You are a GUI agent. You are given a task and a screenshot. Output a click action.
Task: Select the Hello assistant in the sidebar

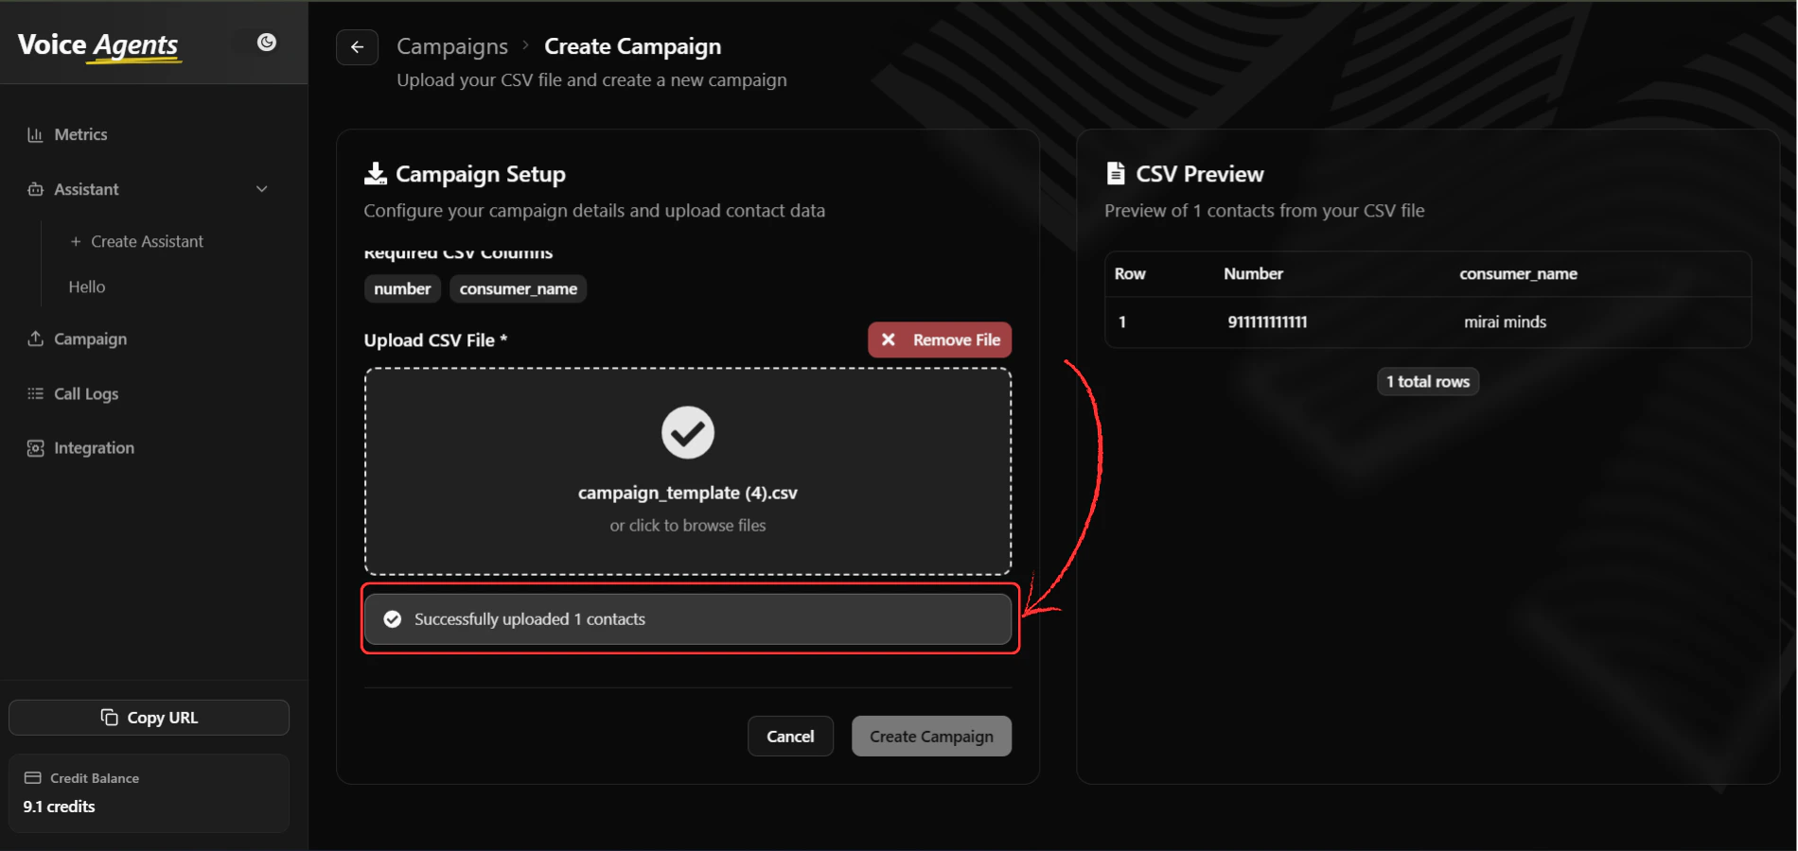coord(86,287)
